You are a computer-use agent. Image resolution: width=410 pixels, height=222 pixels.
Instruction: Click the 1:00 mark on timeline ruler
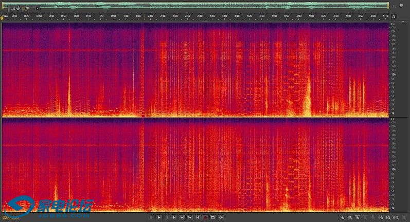[x=76, y=16]
